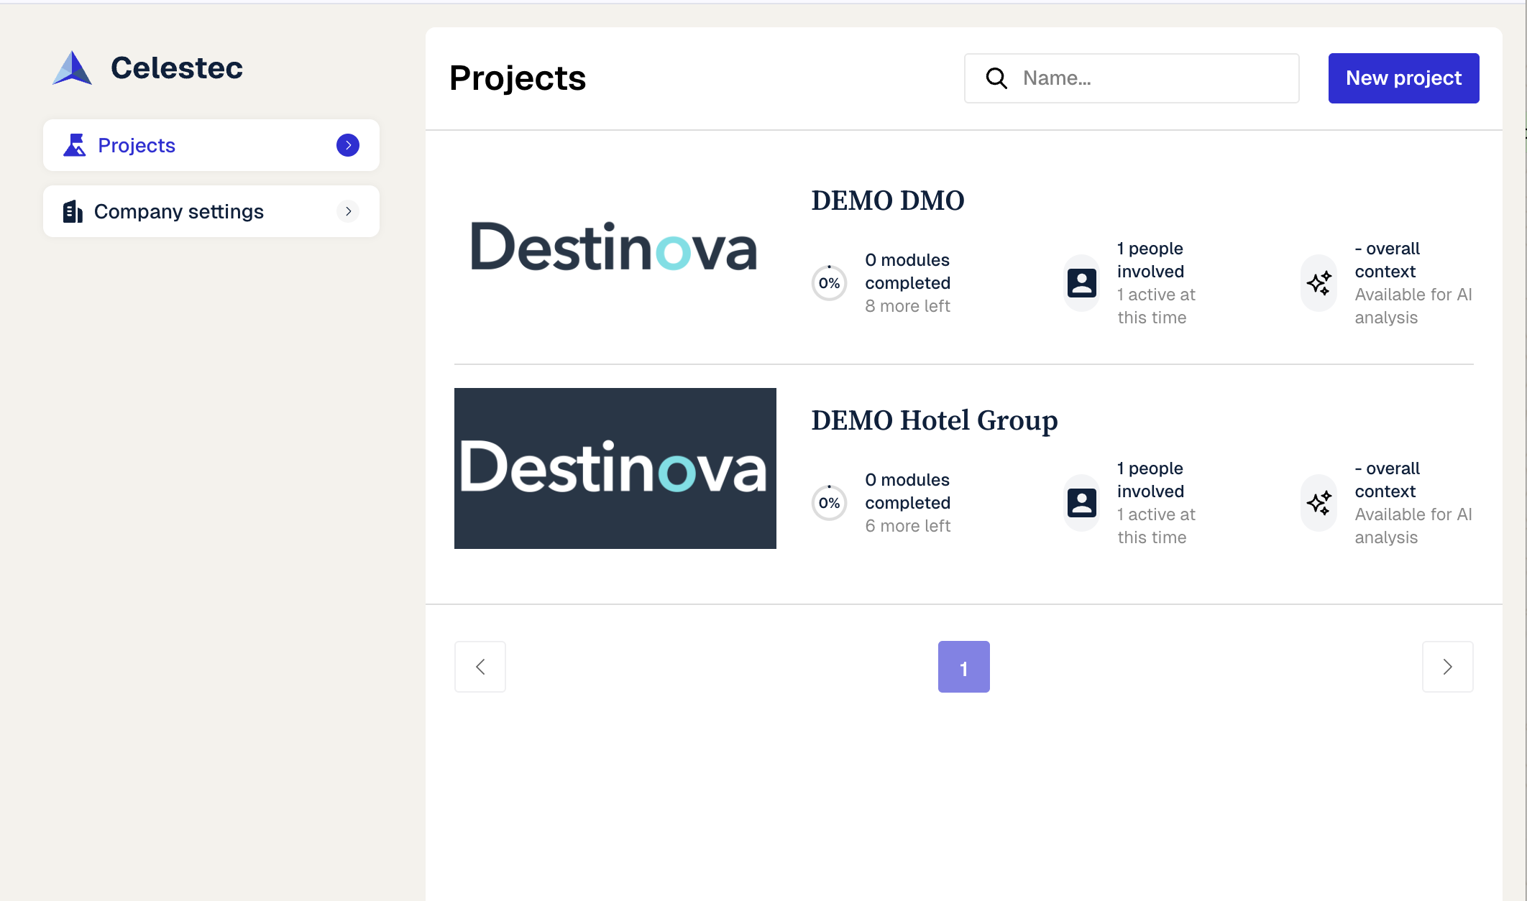Click '1 active at this time' in Hotel Group row
This screenshot has height=901, width=1527.
point(1156,526)
